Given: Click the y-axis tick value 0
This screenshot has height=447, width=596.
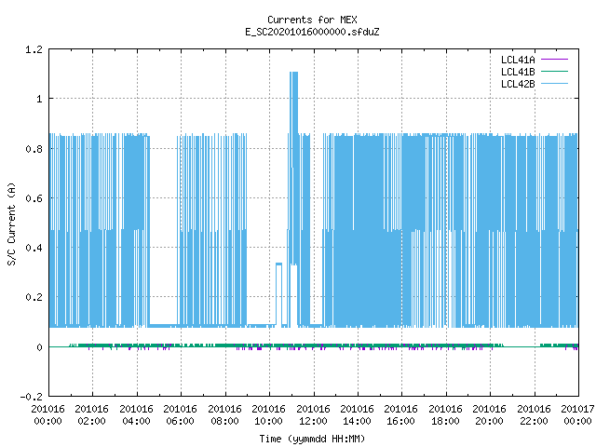Looking at the screenshot, I should click(x=39, y=347).
